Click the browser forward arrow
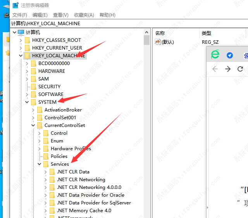Viewport: 248px width, 218px height. coord(228,69)
